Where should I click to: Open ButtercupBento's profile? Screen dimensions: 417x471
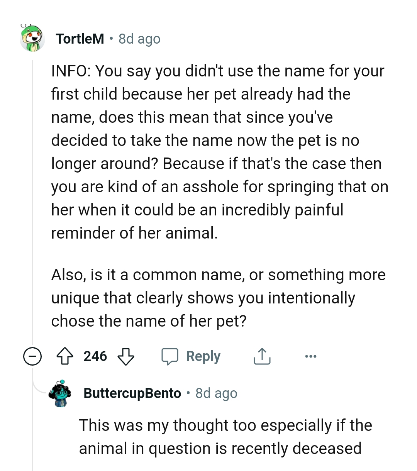[x=132, y=393]
